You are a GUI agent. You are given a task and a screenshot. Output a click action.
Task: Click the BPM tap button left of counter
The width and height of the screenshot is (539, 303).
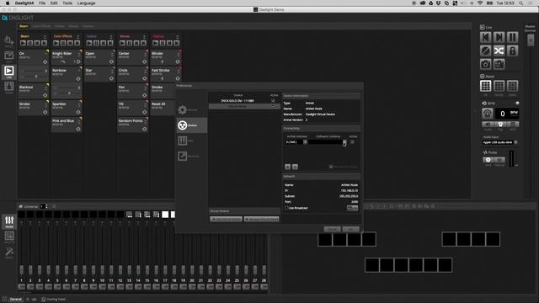tap(487, 114)
